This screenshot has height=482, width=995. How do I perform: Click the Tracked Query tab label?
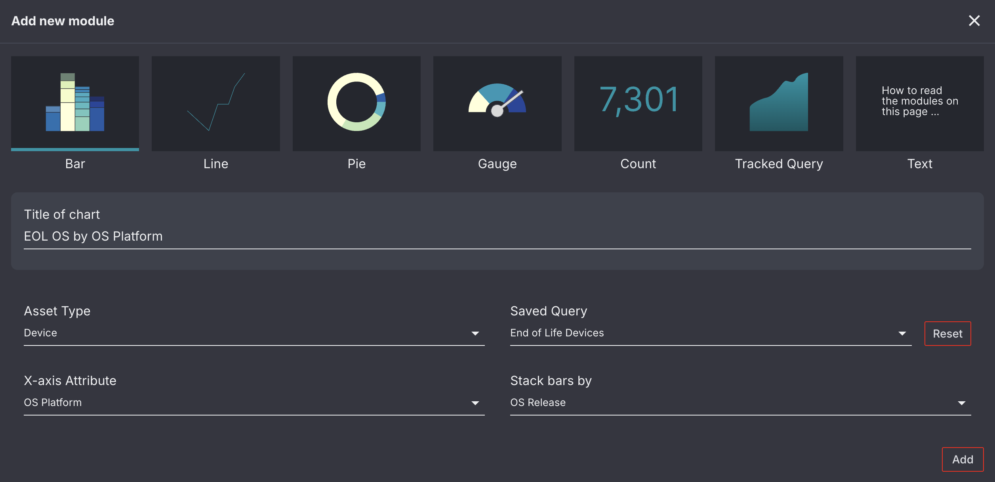tap(779, 163)
